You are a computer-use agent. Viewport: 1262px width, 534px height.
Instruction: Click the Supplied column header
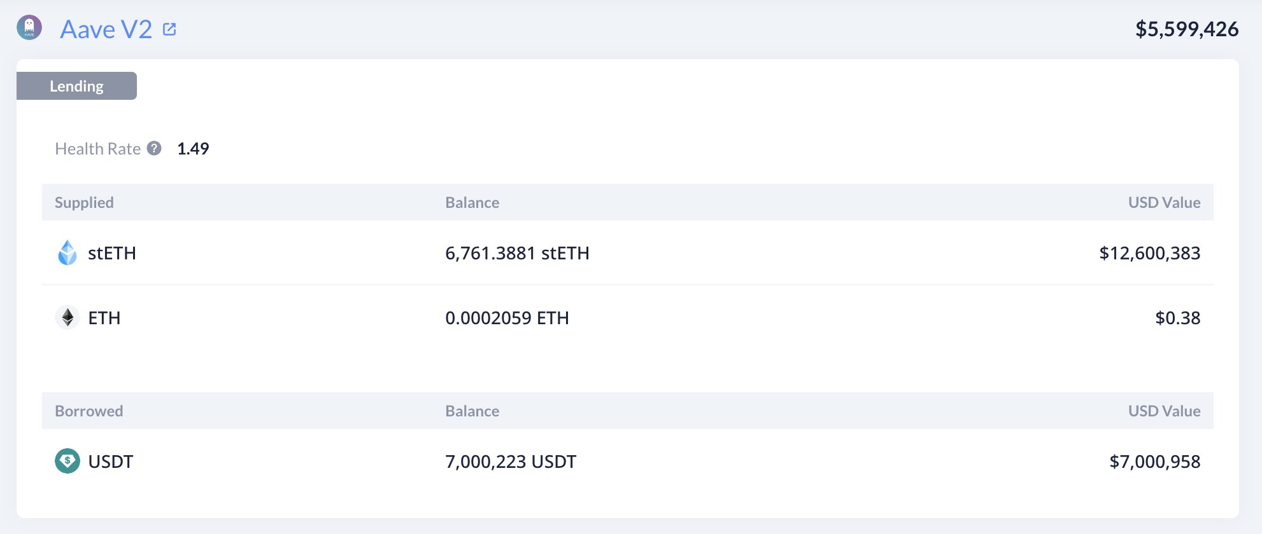[x=84, y=202]
